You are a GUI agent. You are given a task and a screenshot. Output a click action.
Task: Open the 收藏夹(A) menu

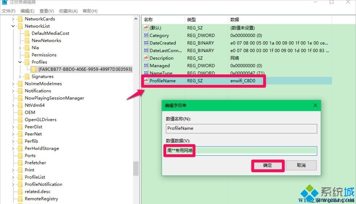[x=68, y=11]
